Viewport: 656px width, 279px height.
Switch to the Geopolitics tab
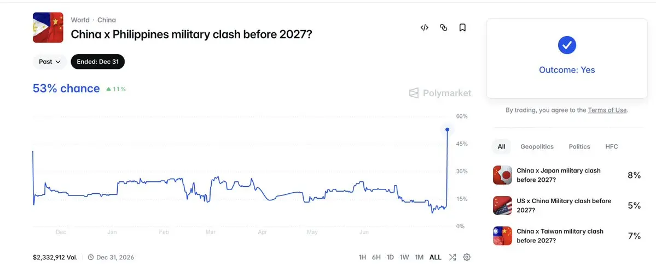537,147
